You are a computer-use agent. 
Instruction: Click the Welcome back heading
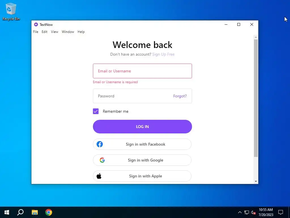coord(142,45)
